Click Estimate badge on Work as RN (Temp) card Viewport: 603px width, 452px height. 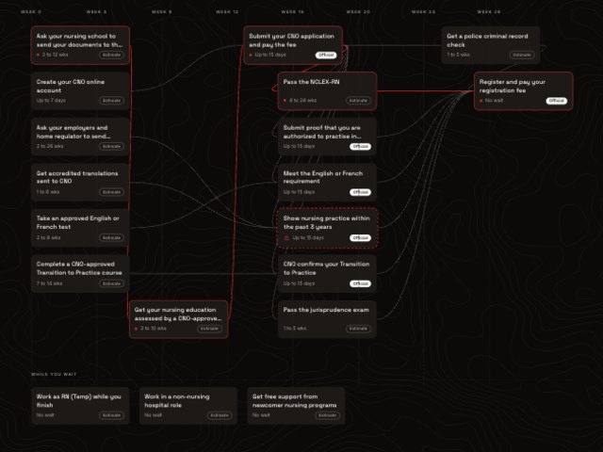[111, 415]
